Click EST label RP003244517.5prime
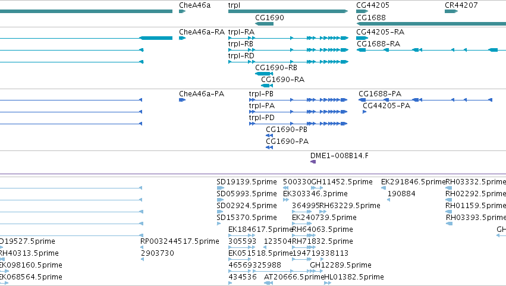Image resolution: width=506 pixels, height=286 pixels. tap(180, 242)
